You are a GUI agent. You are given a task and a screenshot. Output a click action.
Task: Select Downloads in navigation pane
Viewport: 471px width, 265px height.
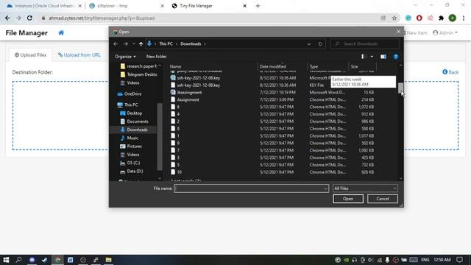coord(134,130)
